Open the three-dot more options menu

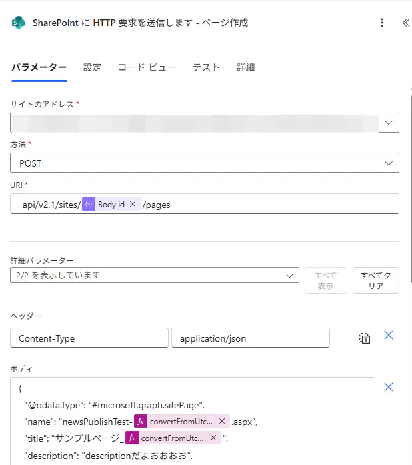[382, 23]
